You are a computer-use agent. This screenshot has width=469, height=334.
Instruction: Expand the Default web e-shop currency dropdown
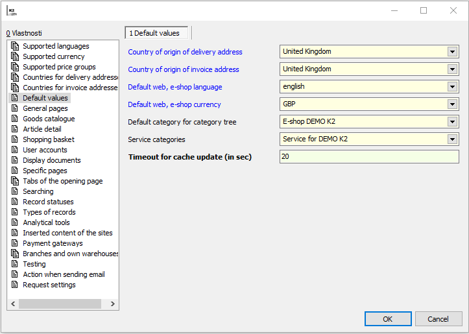point(452,104)
